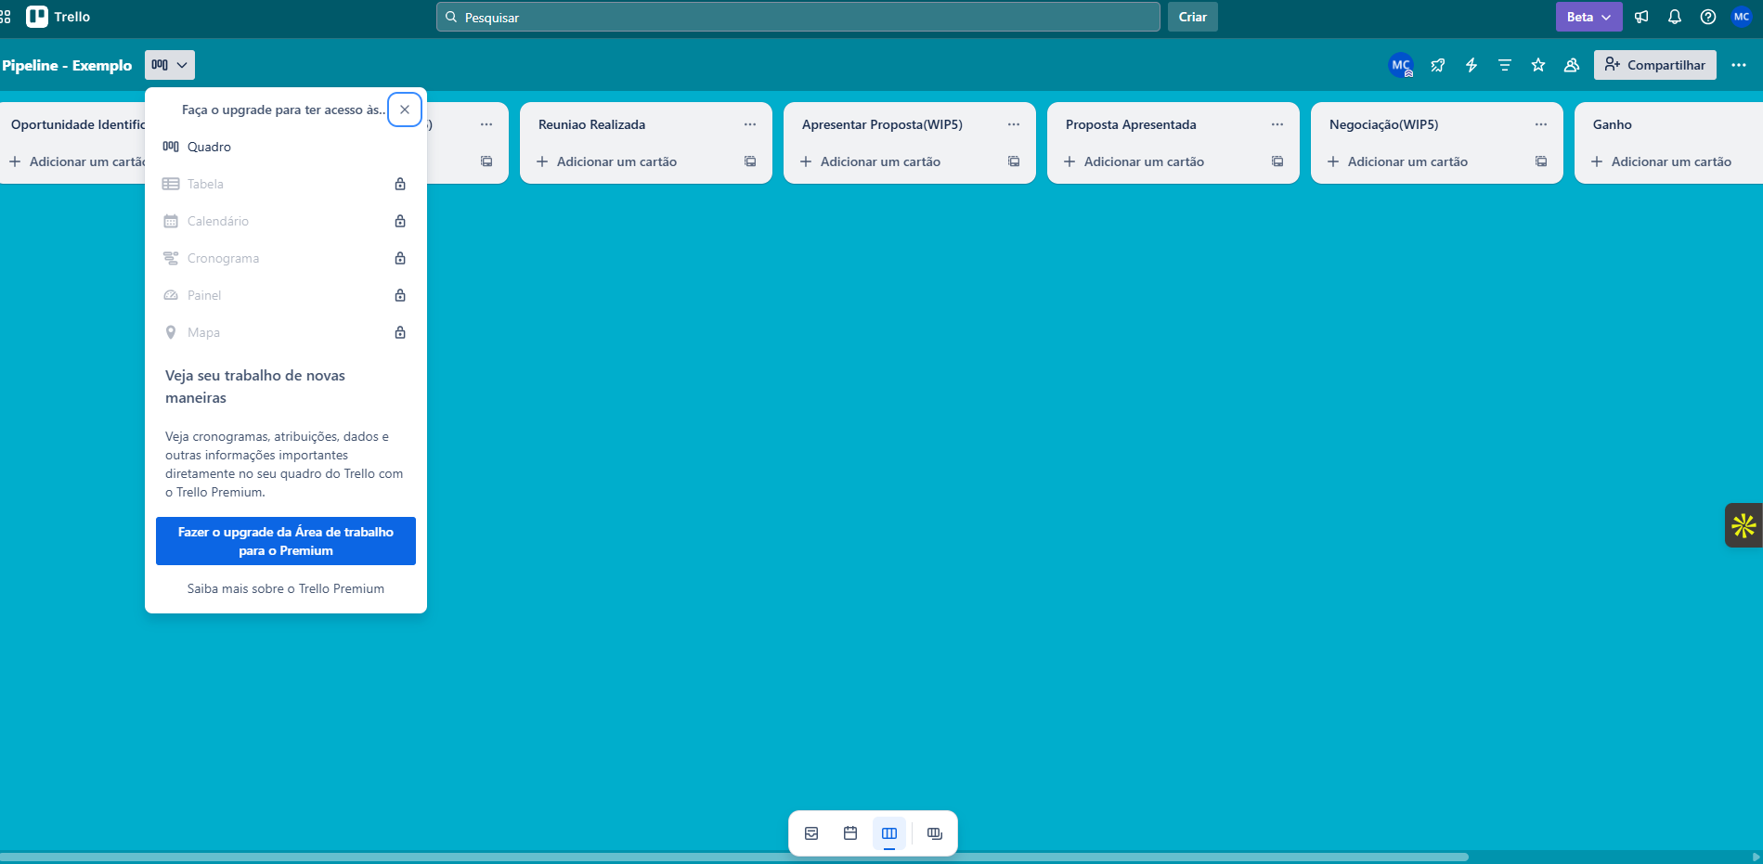This screenshot has width=1763, height=864.
Task: Click template icon in list behind popup
Action: click(486, 161)
